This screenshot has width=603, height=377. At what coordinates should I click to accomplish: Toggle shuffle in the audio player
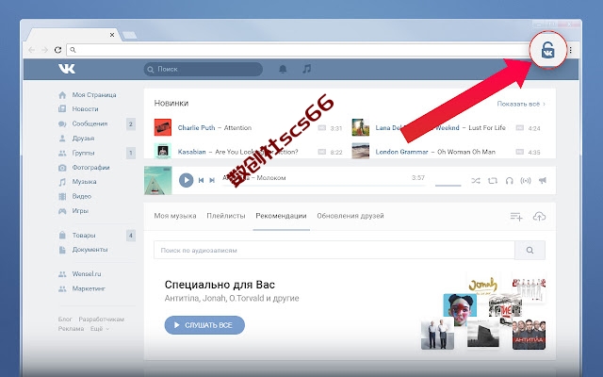point(476,180)
